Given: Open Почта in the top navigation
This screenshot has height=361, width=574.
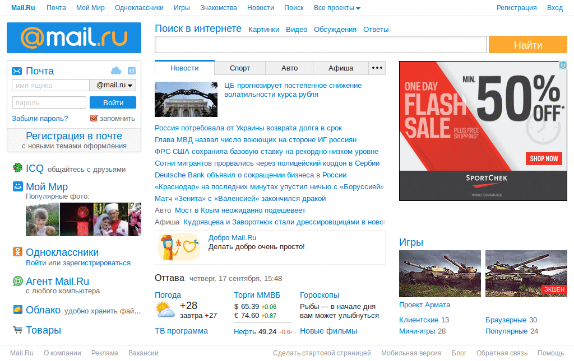Looking at the screenshot, I should (56, 8).
